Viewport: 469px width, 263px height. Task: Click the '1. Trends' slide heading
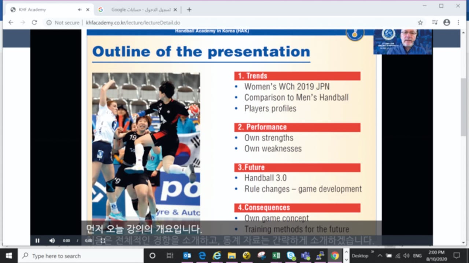point(297,76)
